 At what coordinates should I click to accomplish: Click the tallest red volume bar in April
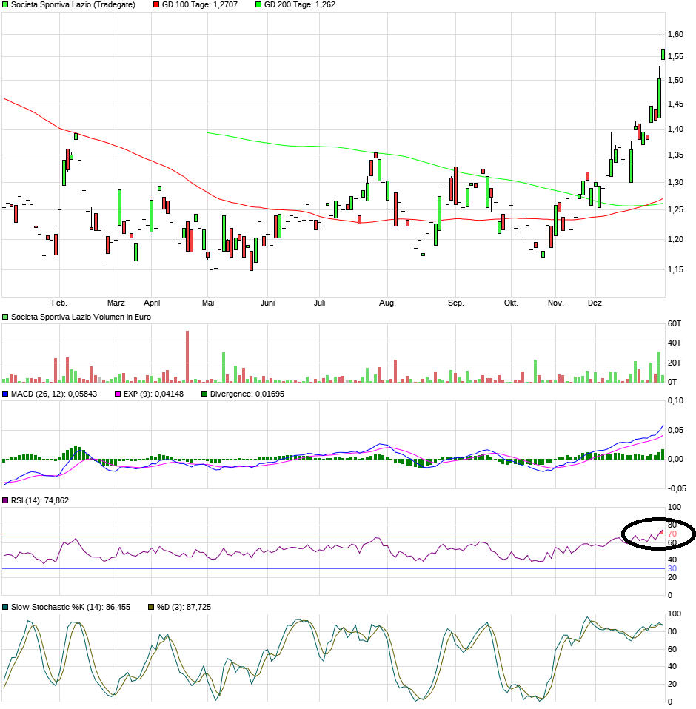pyautogui.click(x=187, y=357)
